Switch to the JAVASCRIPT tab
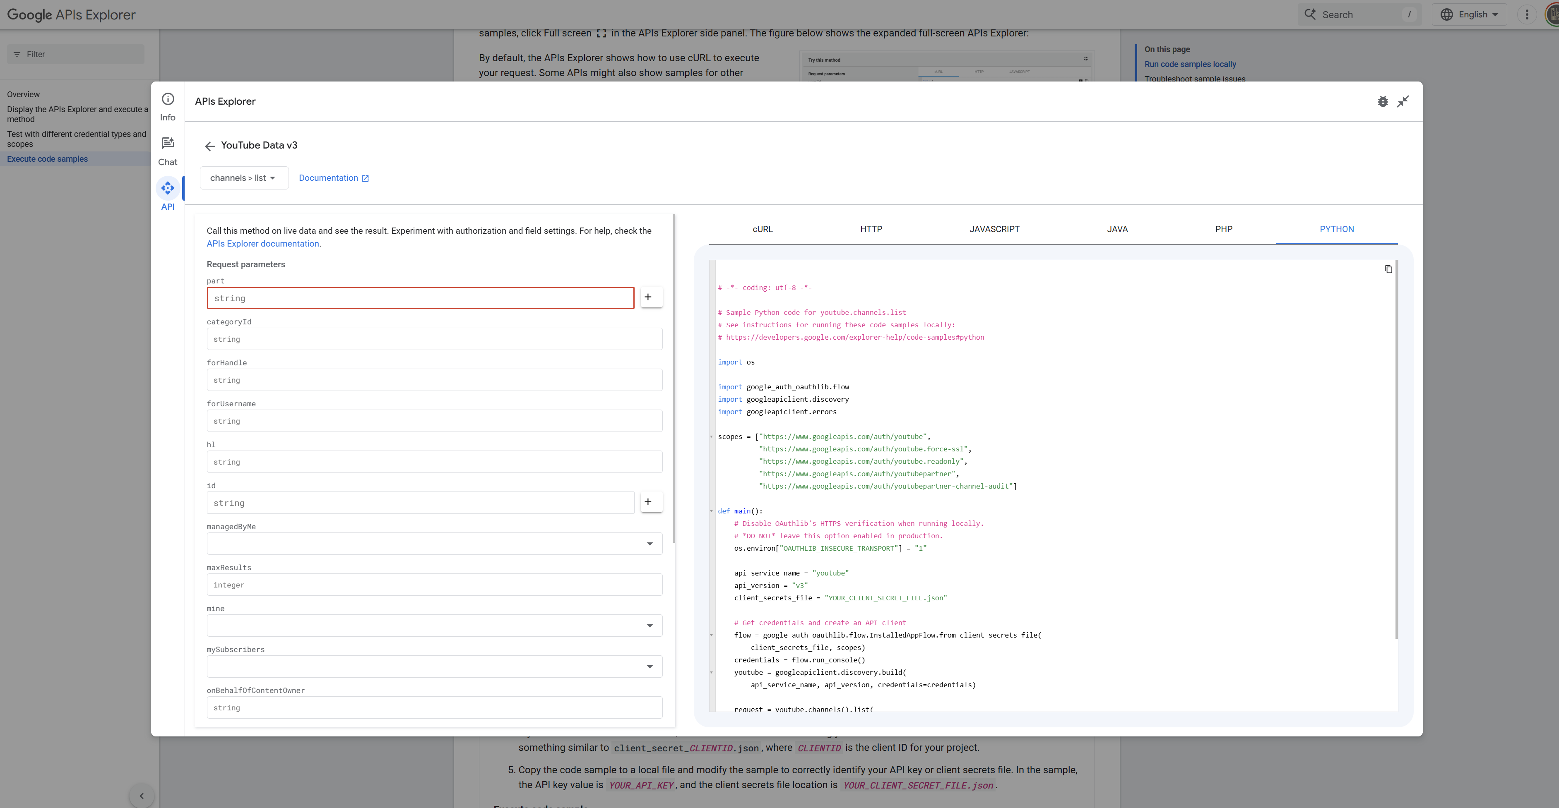Viewport: 1559px width, 808px height. 994,229
